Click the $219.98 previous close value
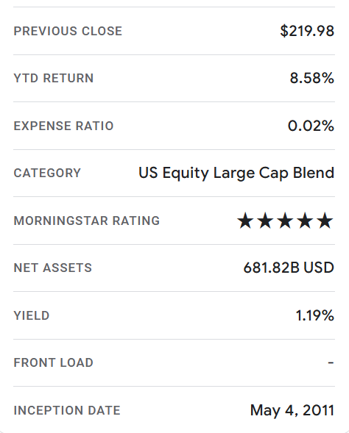349x433 pixels. (307, 31)
